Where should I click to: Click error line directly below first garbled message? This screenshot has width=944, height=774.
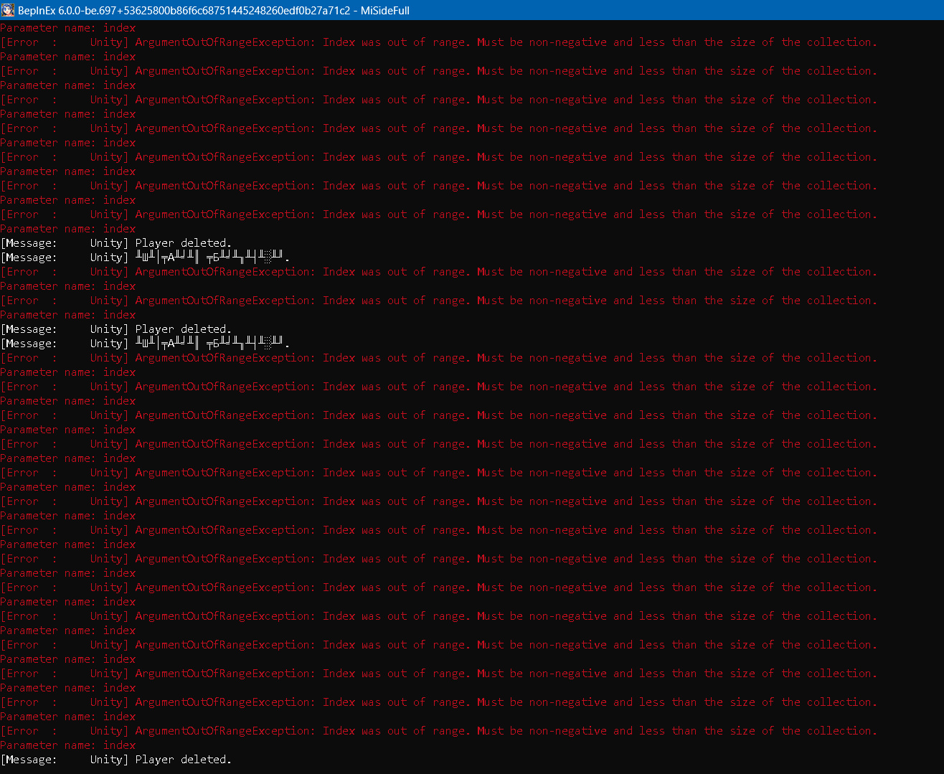click(438, 272)
